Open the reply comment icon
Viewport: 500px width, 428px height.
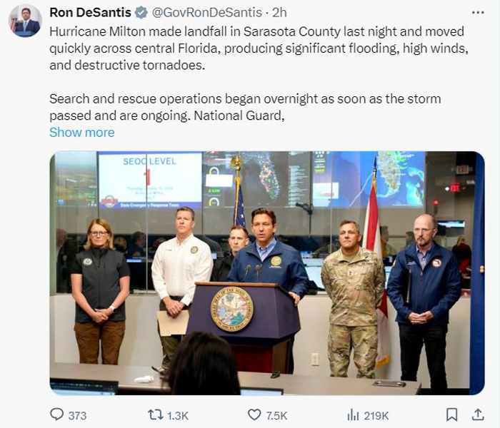[57, 414]
